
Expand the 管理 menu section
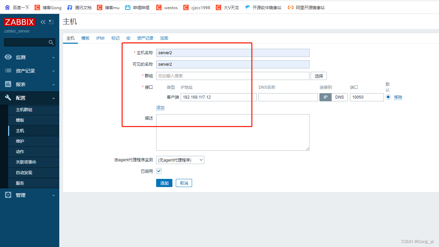coord(29,195)
